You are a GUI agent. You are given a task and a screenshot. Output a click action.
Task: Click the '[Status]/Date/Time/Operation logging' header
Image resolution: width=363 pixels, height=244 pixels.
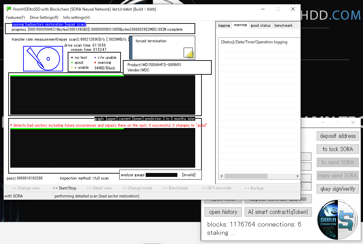[x=254, y=42]
